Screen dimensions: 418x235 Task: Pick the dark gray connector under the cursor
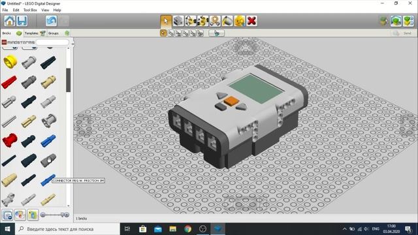pyautogui.click(x=48, y=160)
